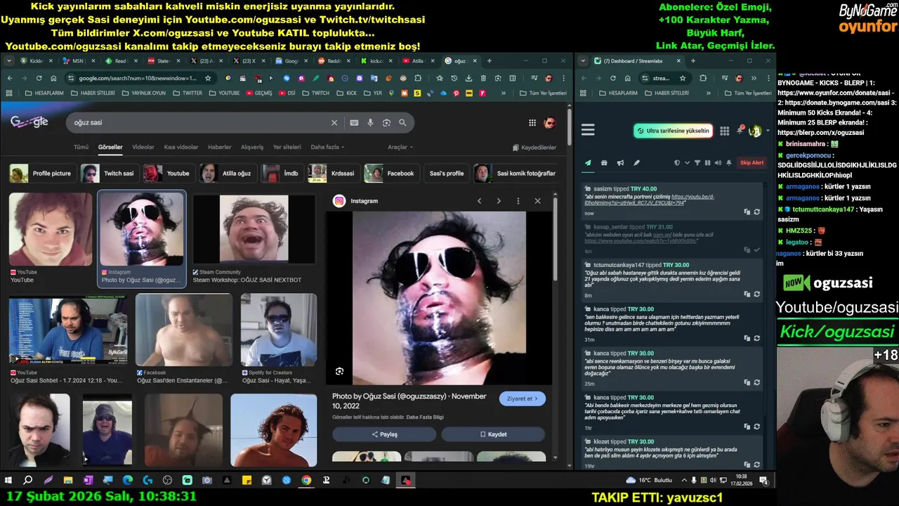Image resolution: width=899 pixels, height=506 pixels.
Task: Close the Instagram image preview panel
Action: pos(537,201)
